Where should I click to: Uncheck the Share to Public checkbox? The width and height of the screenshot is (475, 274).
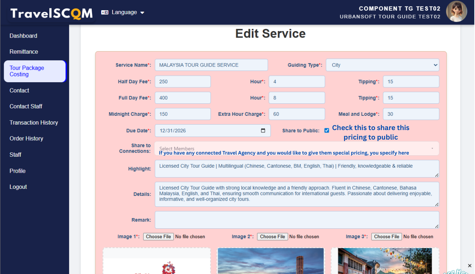click(327, 130)
